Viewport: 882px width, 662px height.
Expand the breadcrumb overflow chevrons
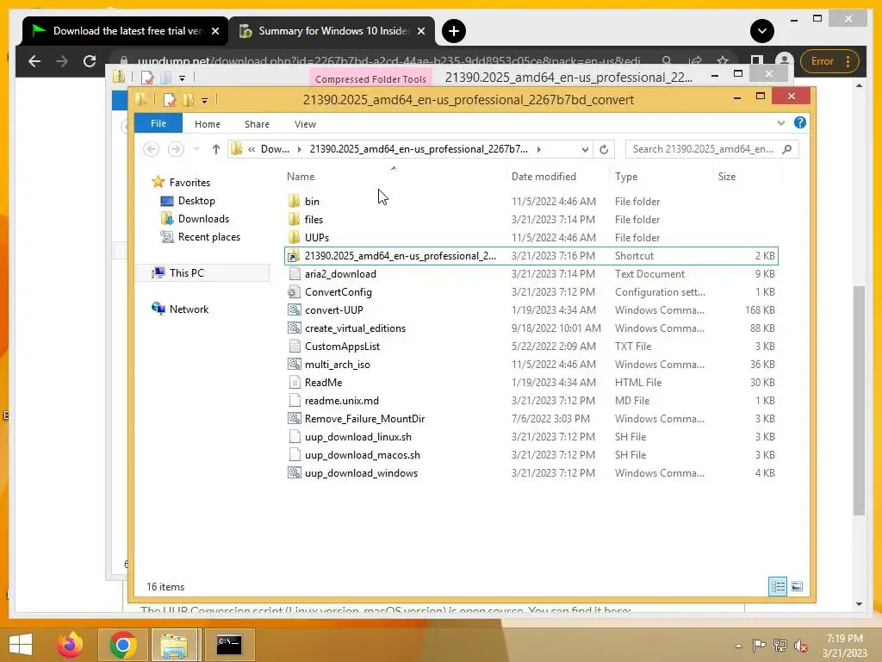pyautogui.click(x=252, y=149)
